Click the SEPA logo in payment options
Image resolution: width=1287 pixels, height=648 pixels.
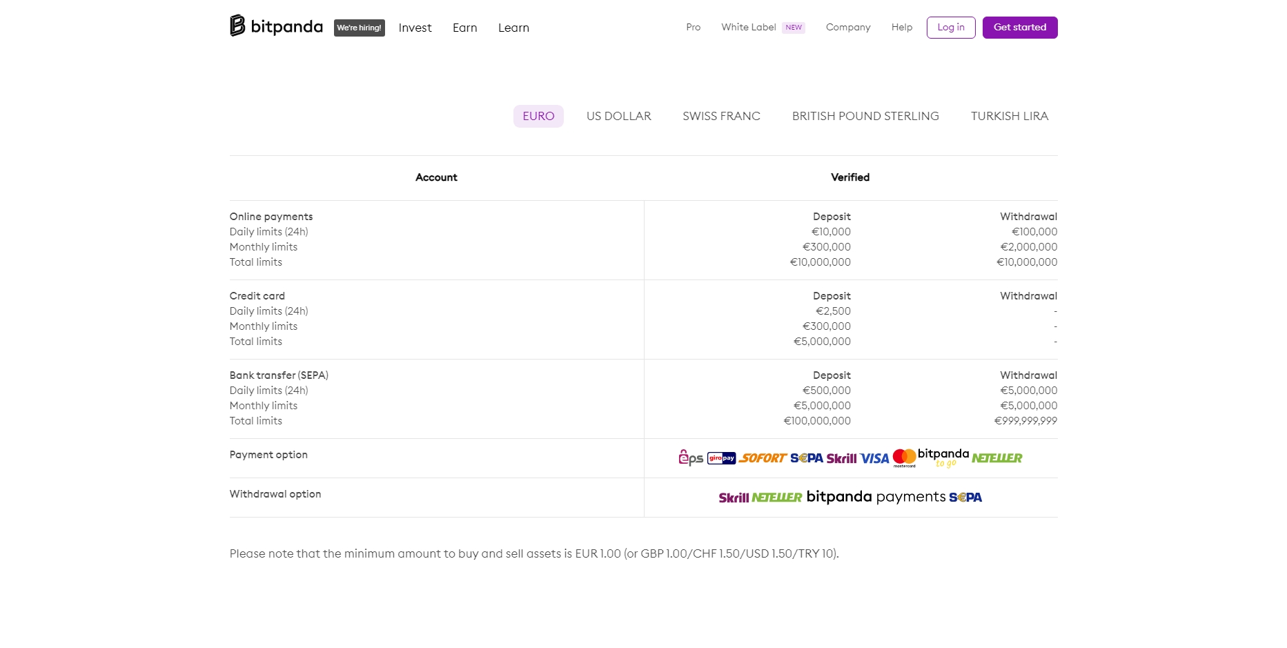pos(807,458)
